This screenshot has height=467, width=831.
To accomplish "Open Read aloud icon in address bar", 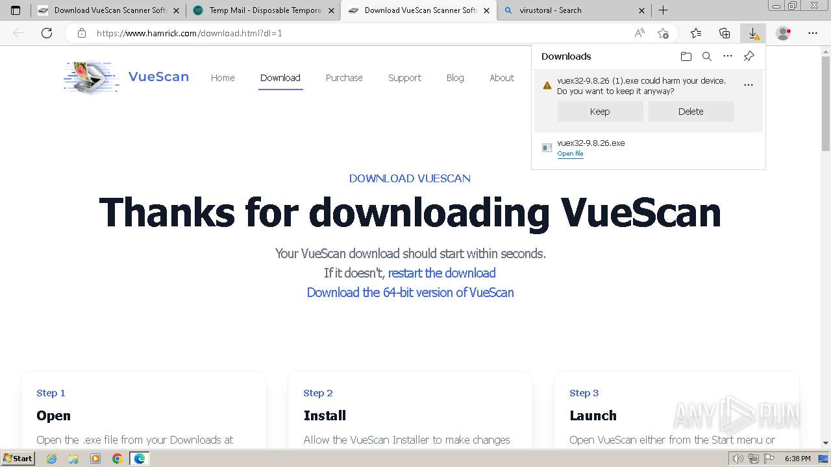I will click(639, 33).
